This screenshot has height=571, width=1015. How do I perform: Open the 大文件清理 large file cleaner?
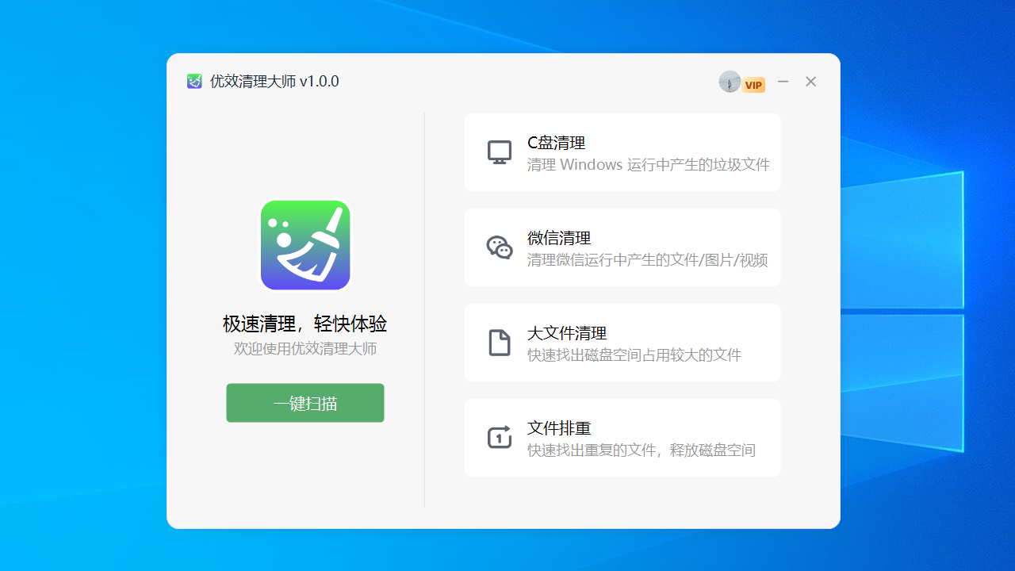pyautogui.click(x=622, y=343)
